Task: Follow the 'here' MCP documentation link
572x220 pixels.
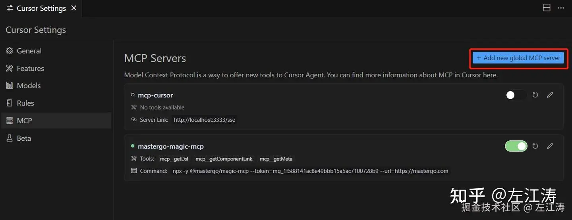Action: pos(489,75)
